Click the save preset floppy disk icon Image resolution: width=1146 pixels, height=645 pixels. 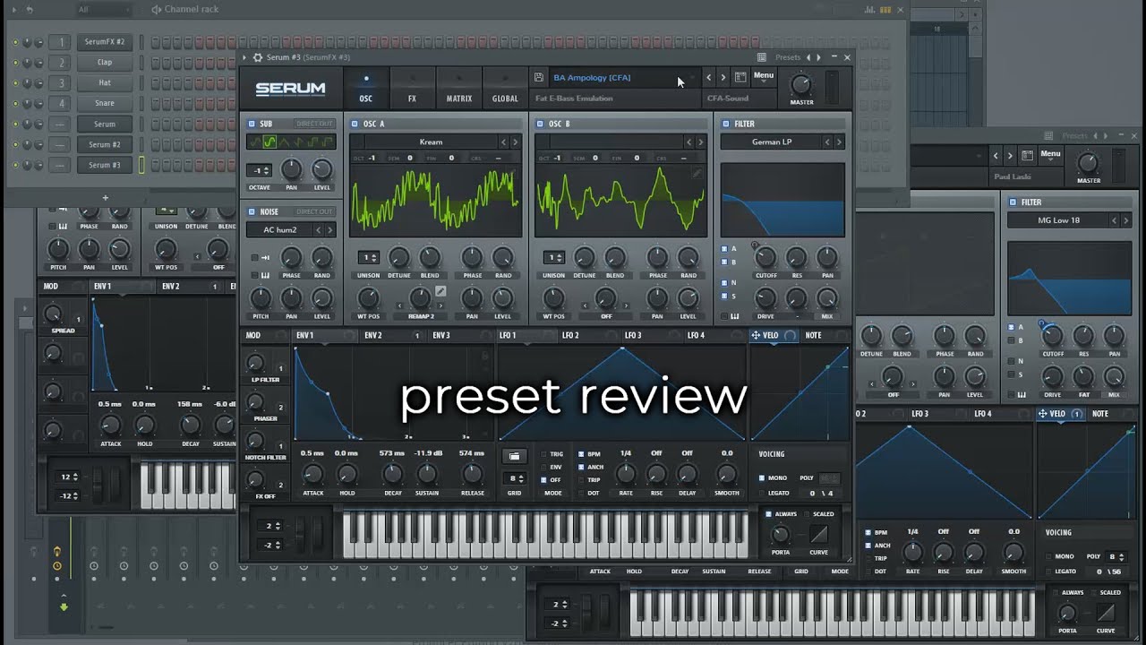[x=538, y=78]
